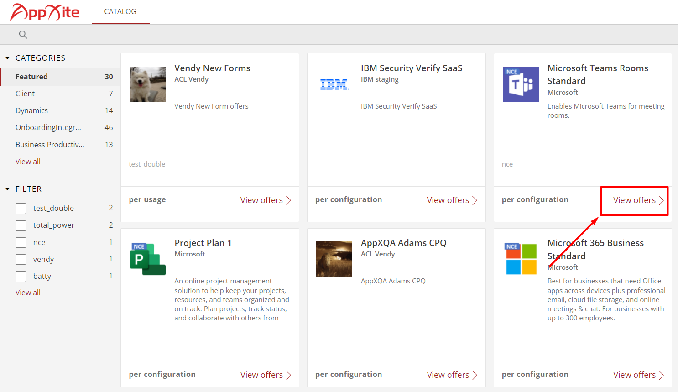Open the Microsoft Teams Rooms Standard title

pos(598,74)
